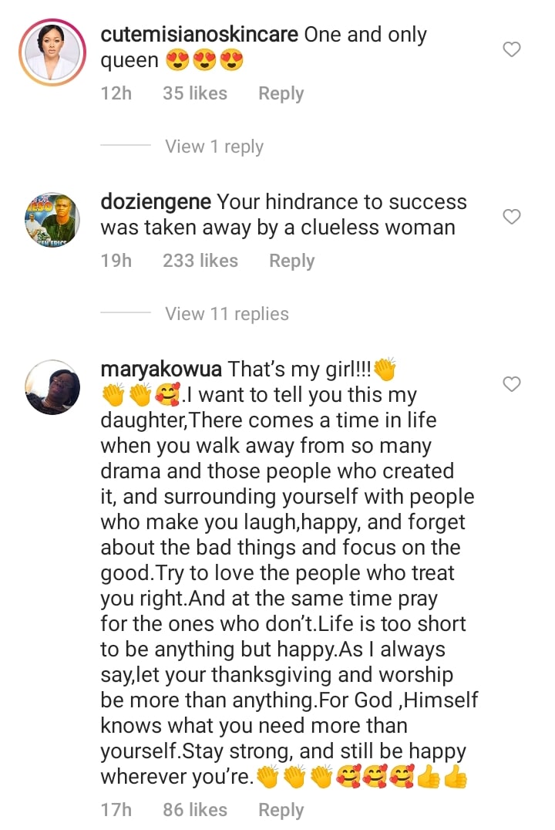Tap the heart on doziengene's comment
This screenshot has width=555, height=830.
(511, 218)
